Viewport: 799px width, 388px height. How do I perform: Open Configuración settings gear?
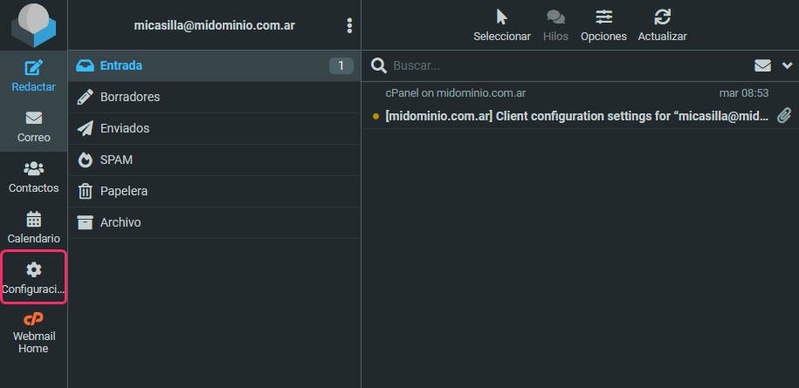[x=33, y=277]
